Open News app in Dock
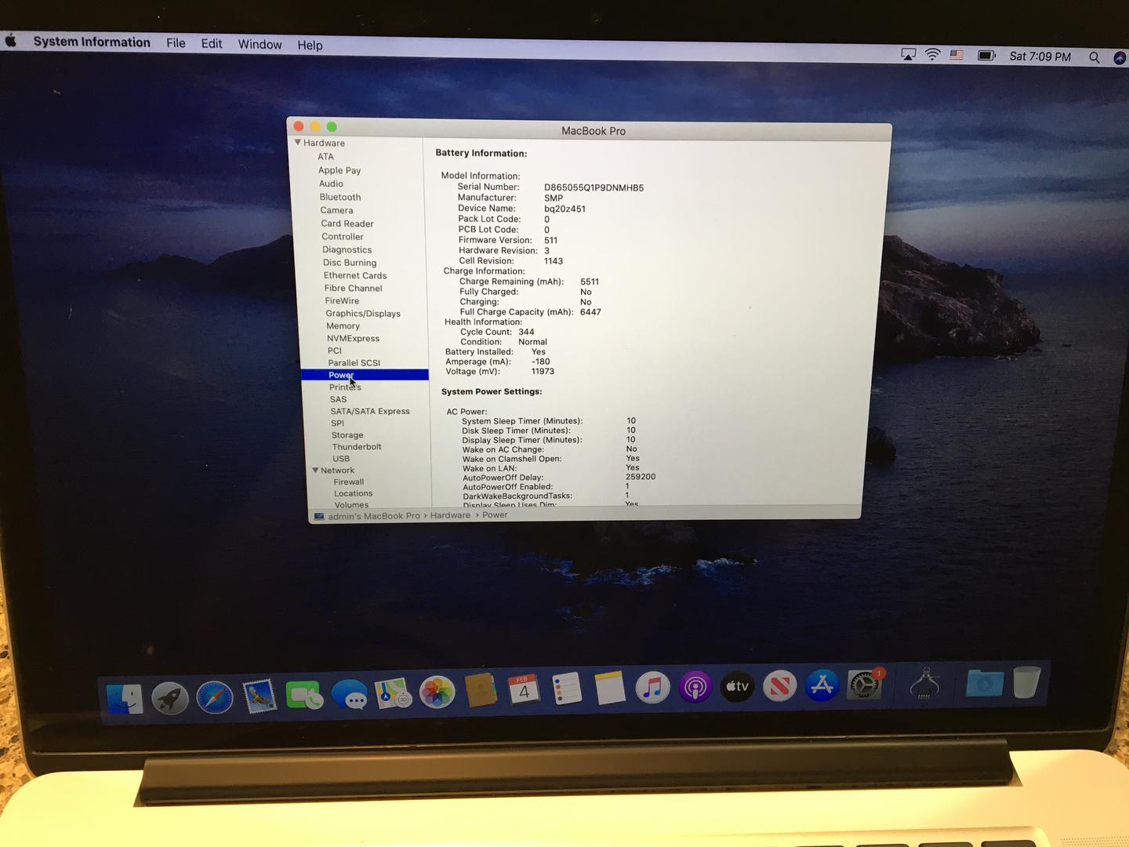This screenshot has height=847, width=1129. (x=779, y=686)
